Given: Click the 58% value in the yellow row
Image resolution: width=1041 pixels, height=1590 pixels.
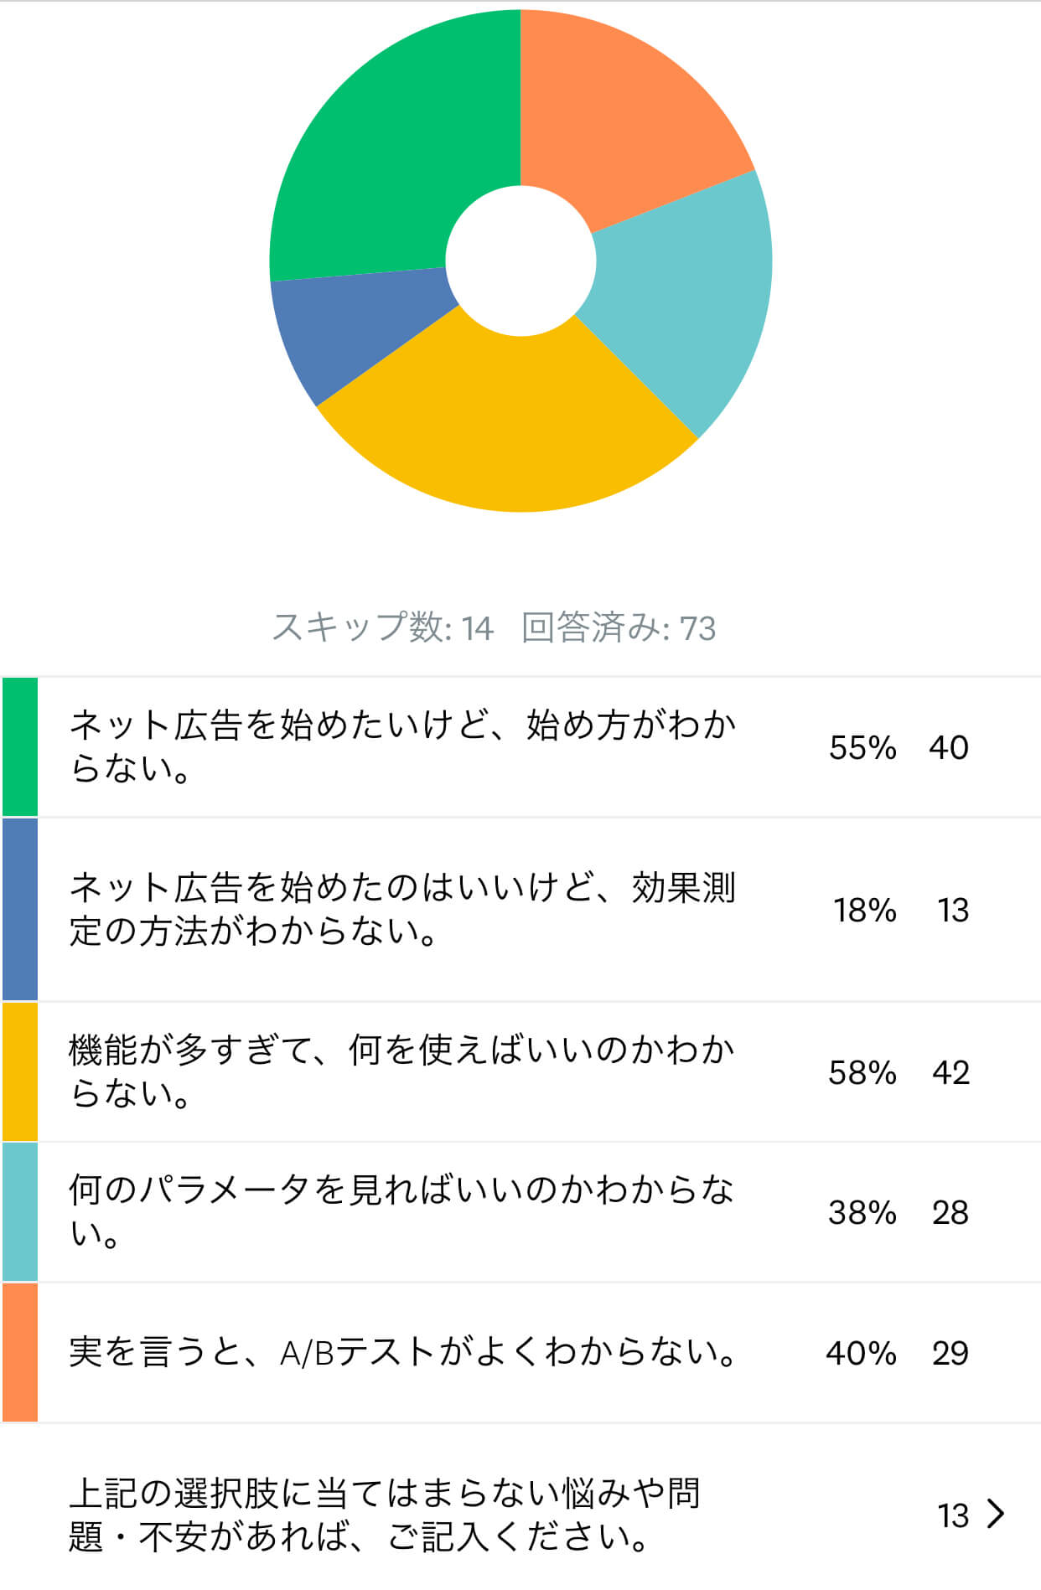Looking at the screenshot, I should click(x=862, y=1072).
